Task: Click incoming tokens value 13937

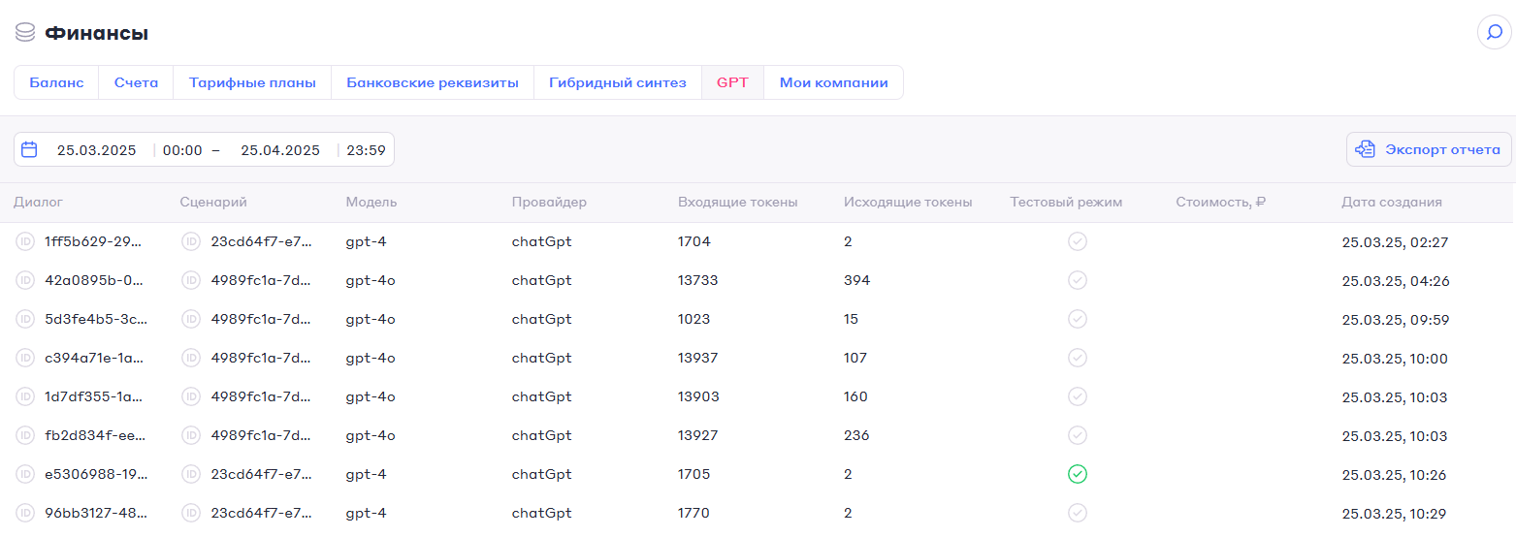Action: pyautogui.click(x=698, y=358)
